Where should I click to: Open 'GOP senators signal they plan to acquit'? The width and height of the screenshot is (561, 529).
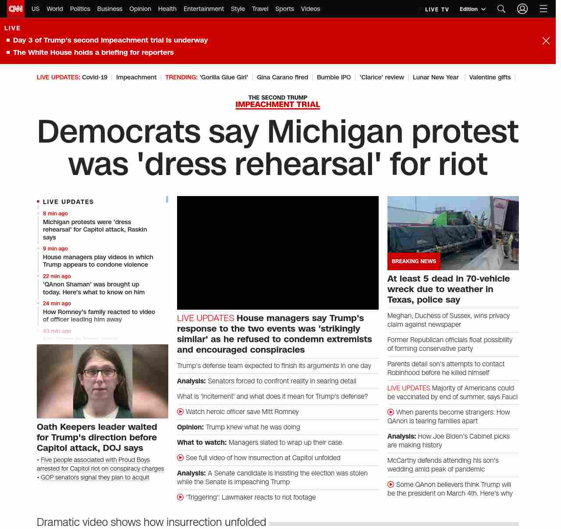[95, 477]
